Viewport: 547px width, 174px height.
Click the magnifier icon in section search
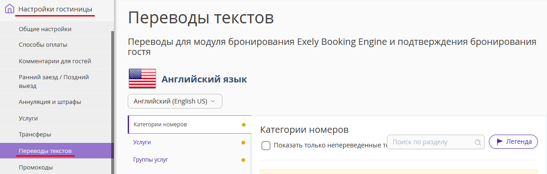click(x=477, y=142)
